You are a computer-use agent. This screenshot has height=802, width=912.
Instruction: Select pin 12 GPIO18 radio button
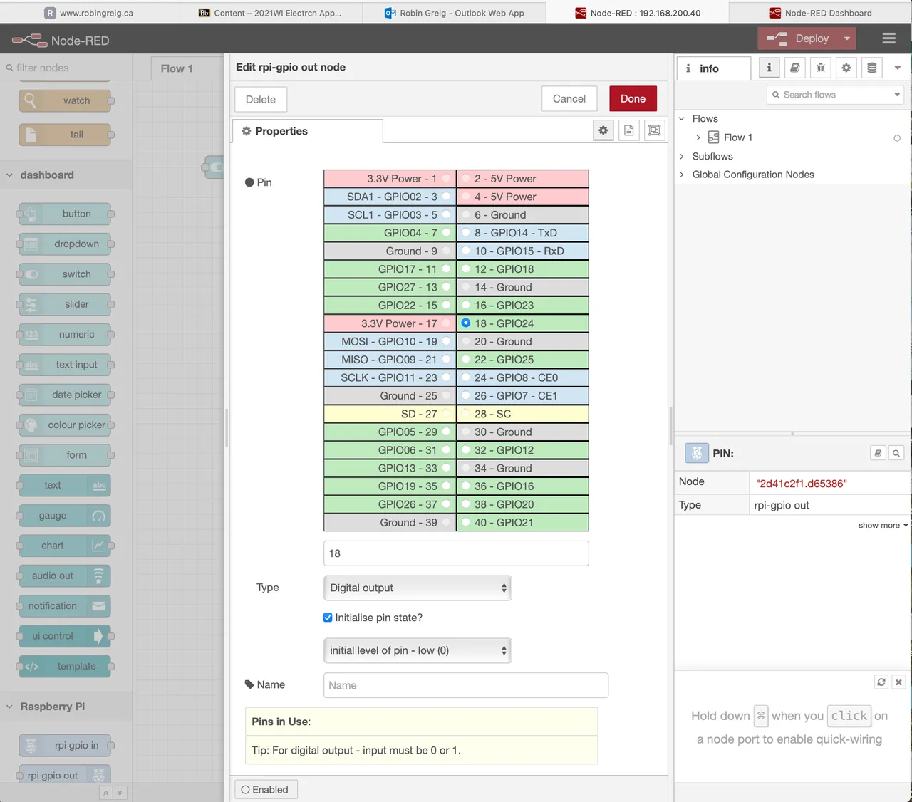(466, 269)
